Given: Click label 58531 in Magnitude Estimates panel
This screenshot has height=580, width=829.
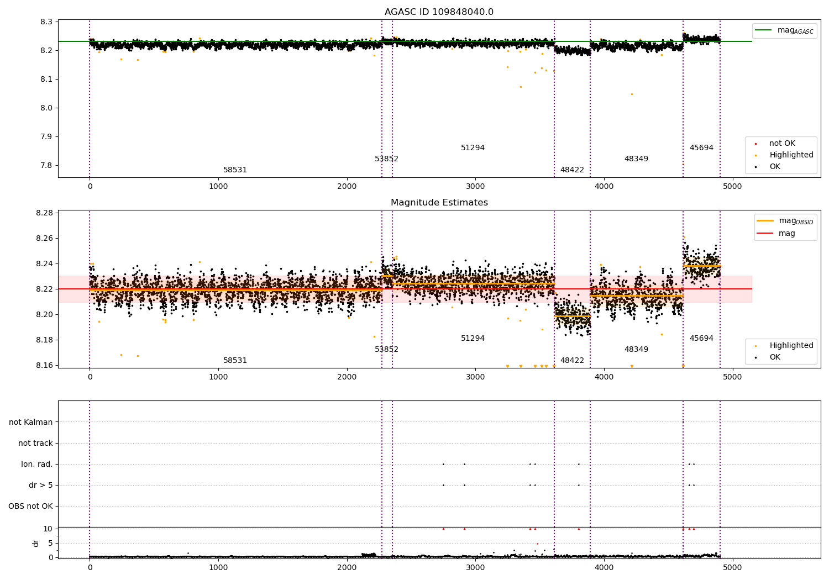Looking at the screenshot, I should point(235,361).
